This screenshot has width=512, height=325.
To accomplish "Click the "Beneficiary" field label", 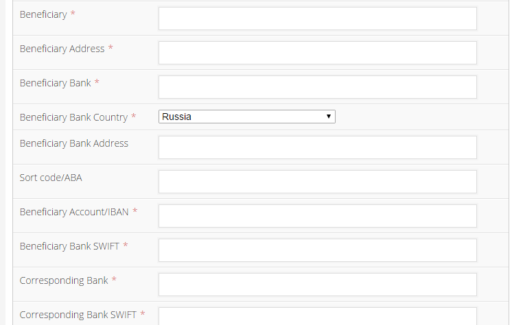I will [43, 14].
